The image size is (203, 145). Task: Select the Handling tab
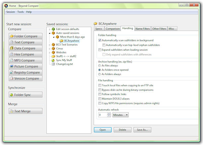pos(127,28)
